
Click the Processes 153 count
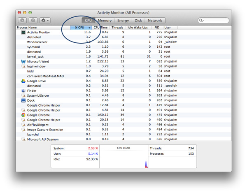click(x=191, y=153)
